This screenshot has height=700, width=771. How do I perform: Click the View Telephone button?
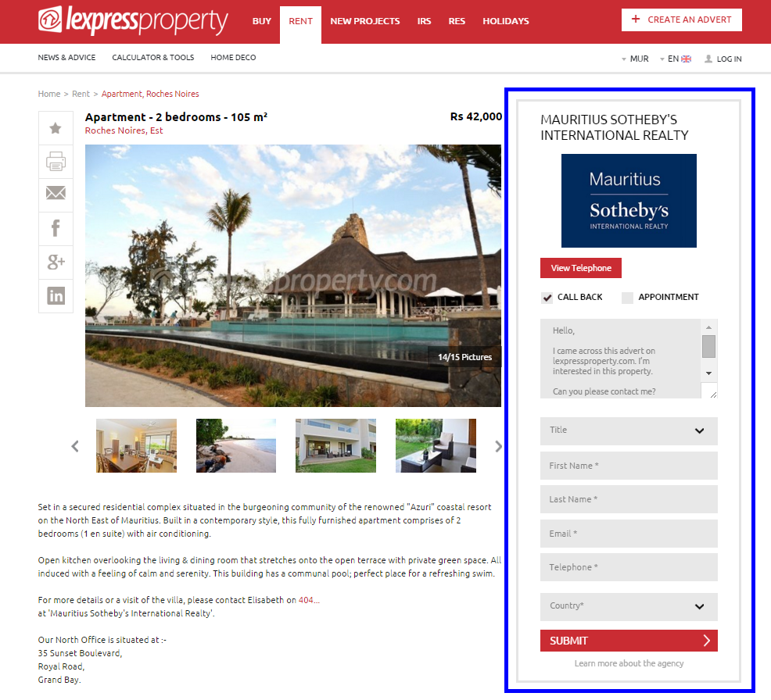click(581, 268)
